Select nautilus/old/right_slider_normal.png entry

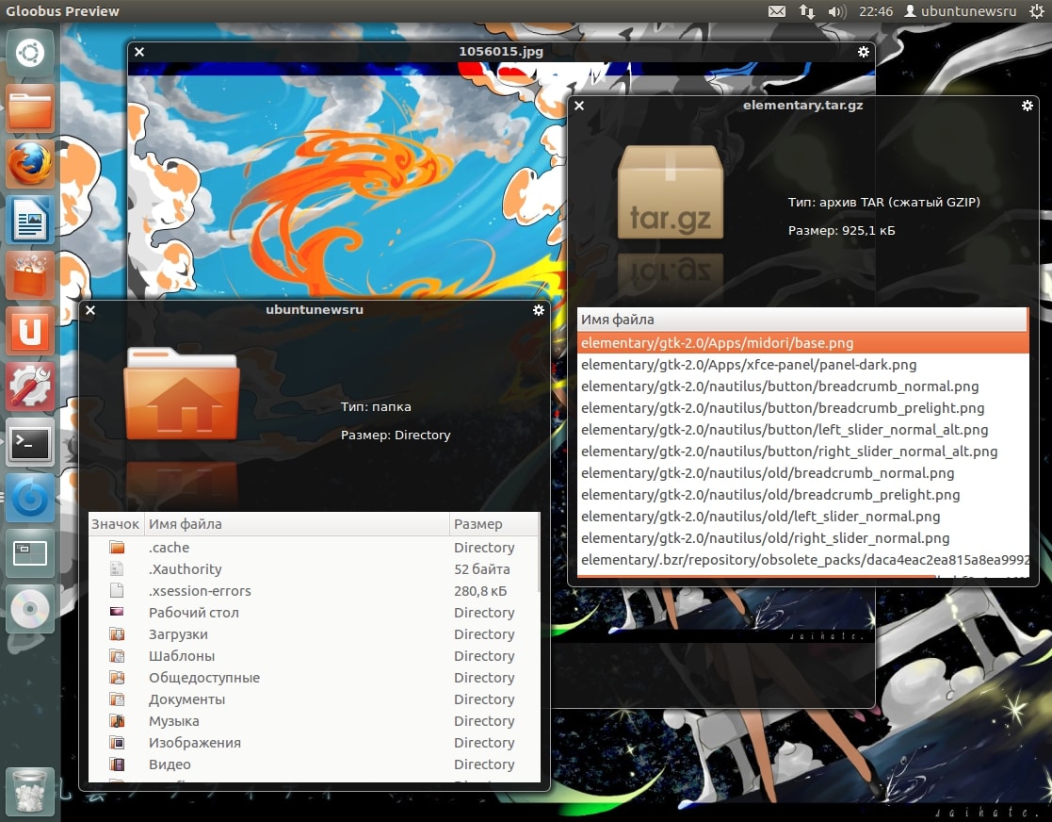[802, 538]
